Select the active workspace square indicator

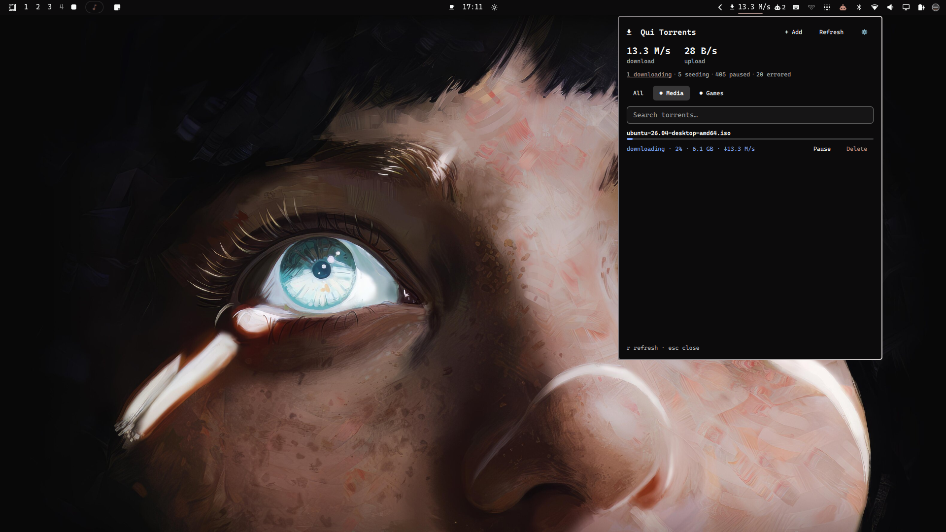(x=74, y=7)
